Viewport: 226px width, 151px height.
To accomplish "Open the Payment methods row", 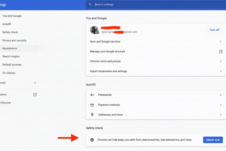I will point(156,105).
